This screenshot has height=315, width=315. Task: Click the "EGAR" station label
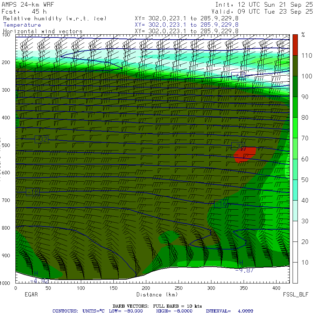[x=31, y=294]
